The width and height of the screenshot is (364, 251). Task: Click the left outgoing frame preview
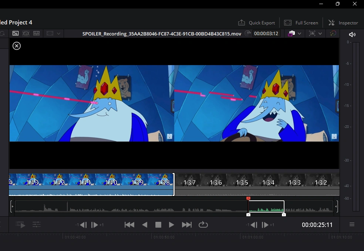(92, 103)
